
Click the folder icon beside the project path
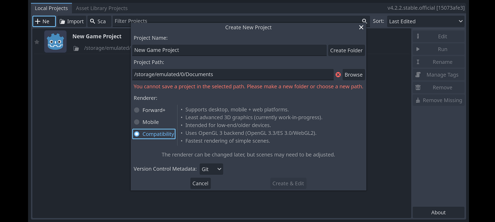(76, 48)
